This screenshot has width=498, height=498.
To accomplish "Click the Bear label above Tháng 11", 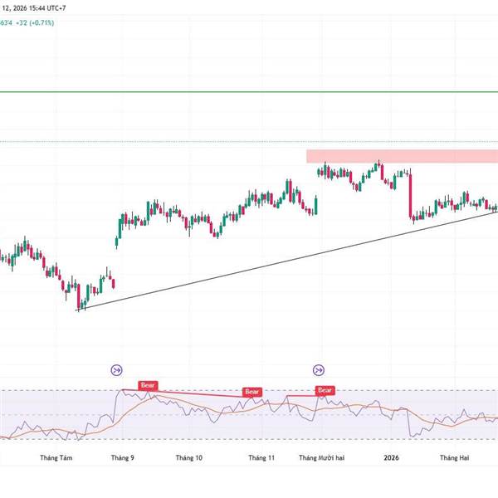I will (252, 393).
